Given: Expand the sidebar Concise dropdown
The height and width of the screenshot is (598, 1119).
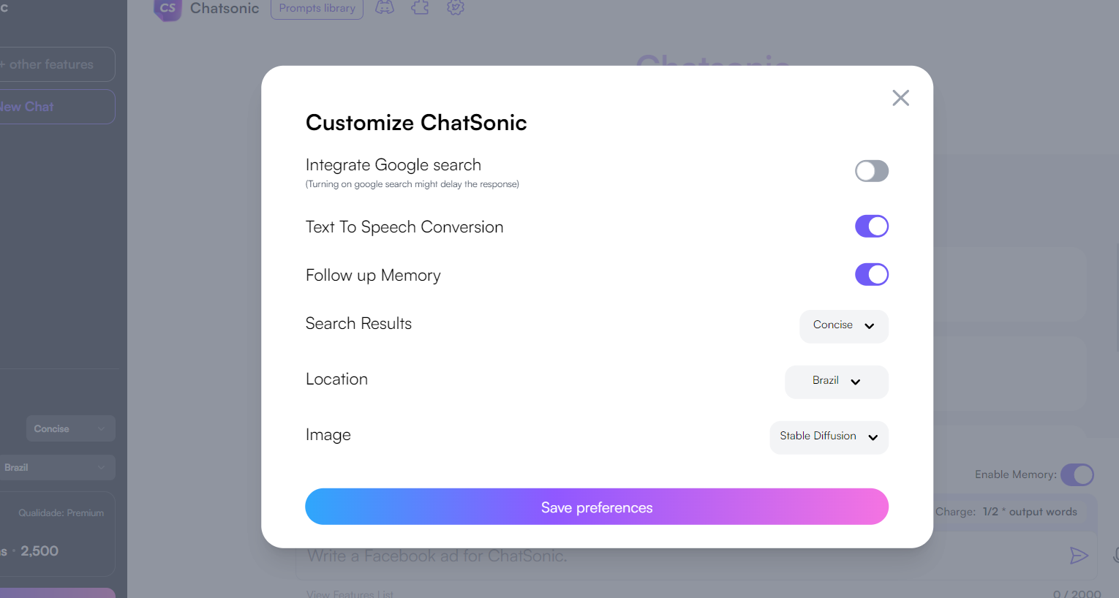Looking at the screenshot, I should coord(71,428).
